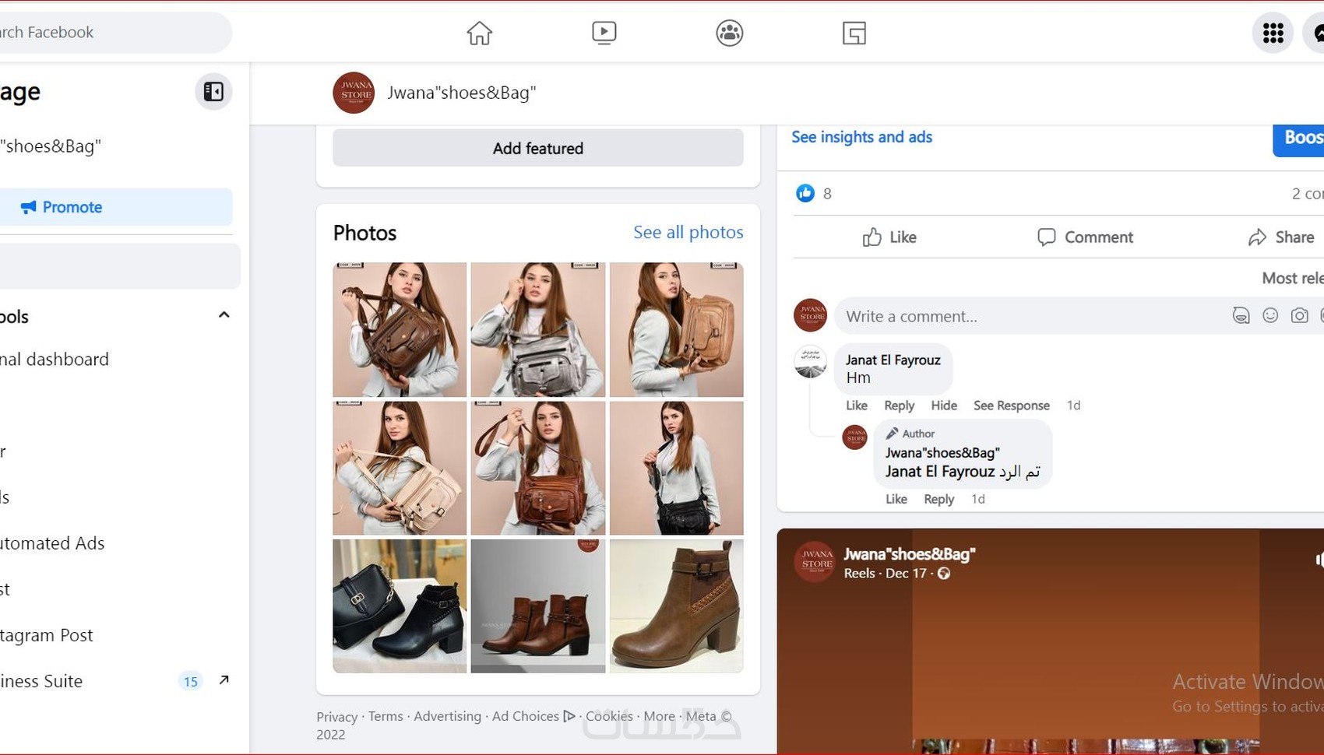
Task: Open See insights and ads link
Action: click(x=861, y=137)
